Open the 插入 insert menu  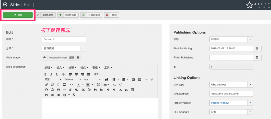[60, 68]
